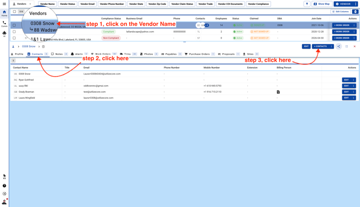Viewport: 360px width, 207px height.
Task: Select the Vendor Trade filter chip
Action: [205, 4]
